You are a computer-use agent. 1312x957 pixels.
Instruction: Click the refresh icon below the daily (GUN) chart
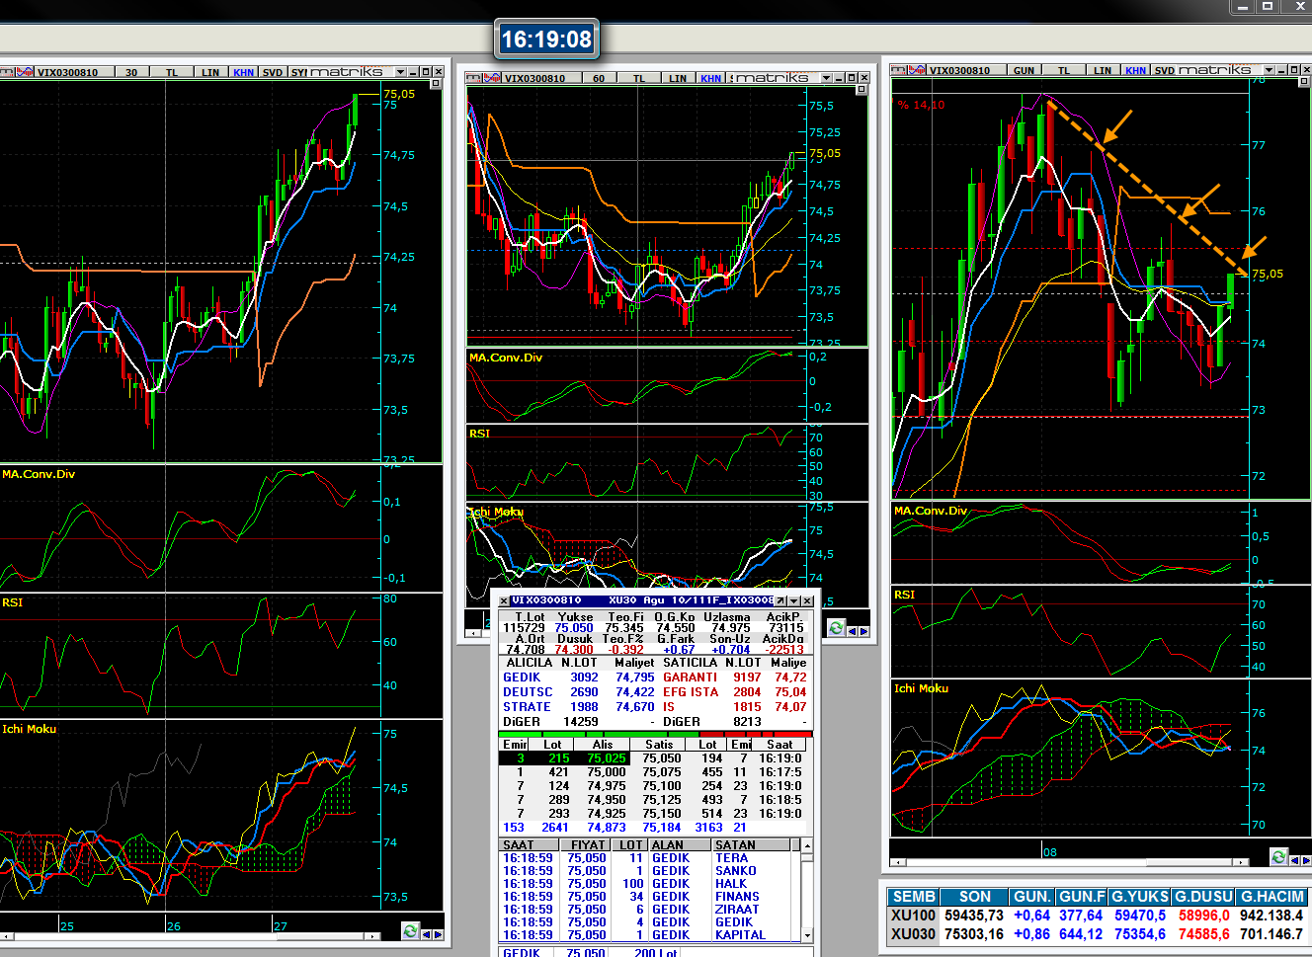pos(1278,857)
